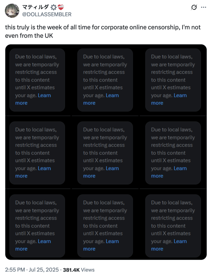Screen dimensions: 211x278
Task: Open the Grok actions icon
Action: [194, 8]
